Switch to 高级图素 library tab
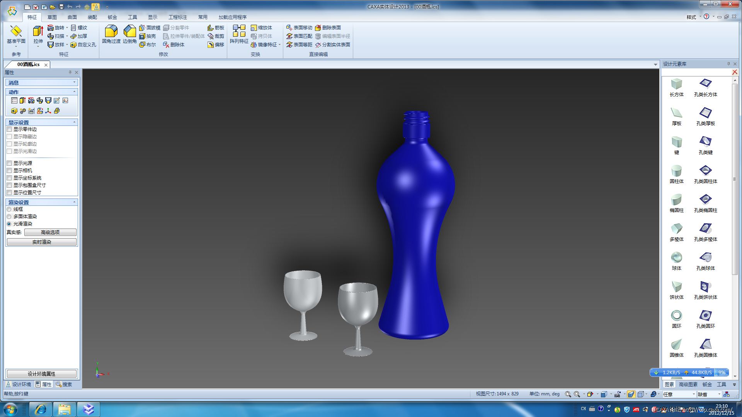Viewport: 742px width, 417px height. pos(688,385)
